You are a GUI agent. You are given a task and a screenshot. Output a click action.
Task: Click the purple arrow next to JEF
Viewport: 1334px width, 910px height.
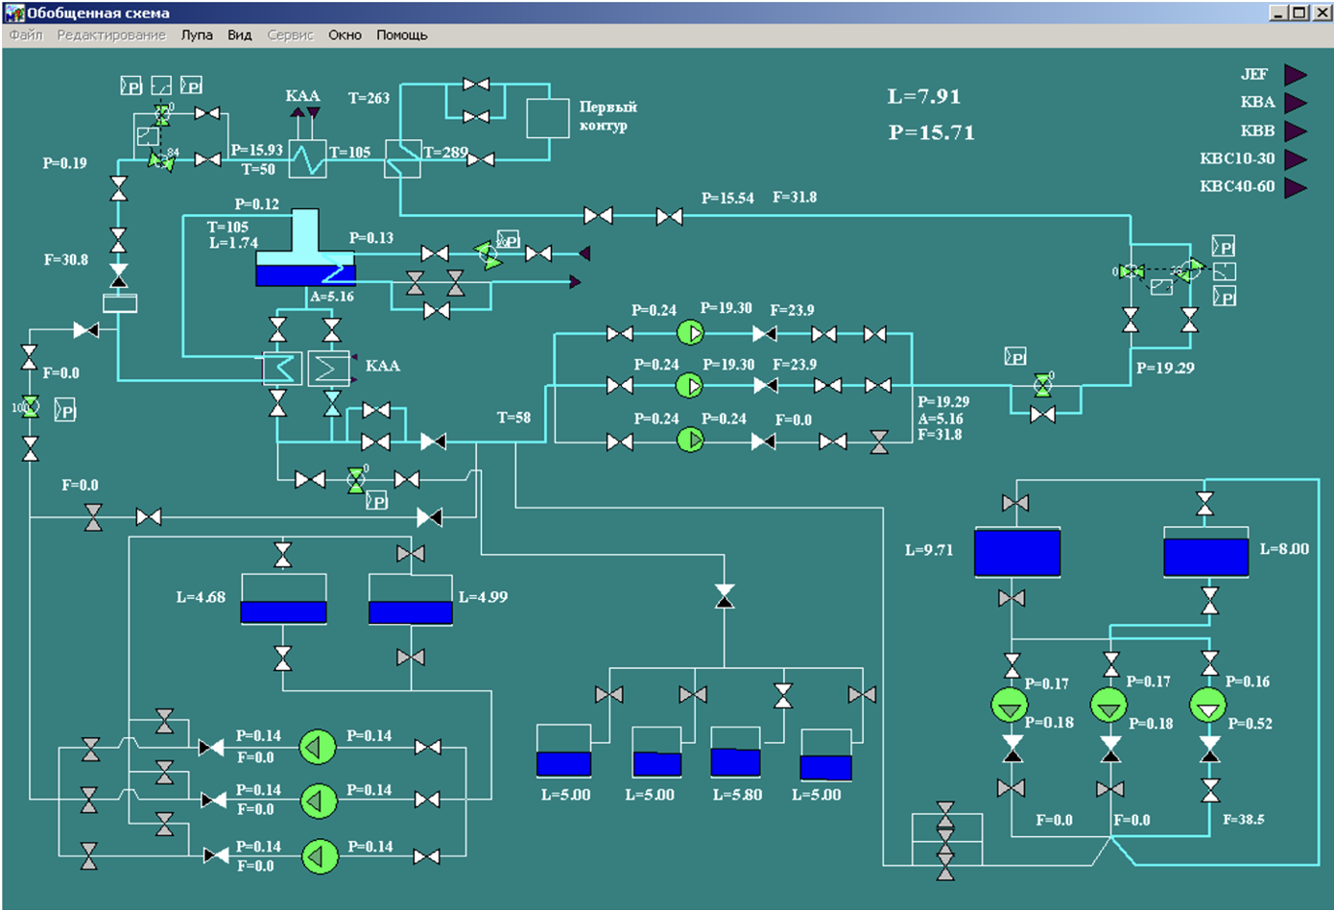[x=1296, y=75]
